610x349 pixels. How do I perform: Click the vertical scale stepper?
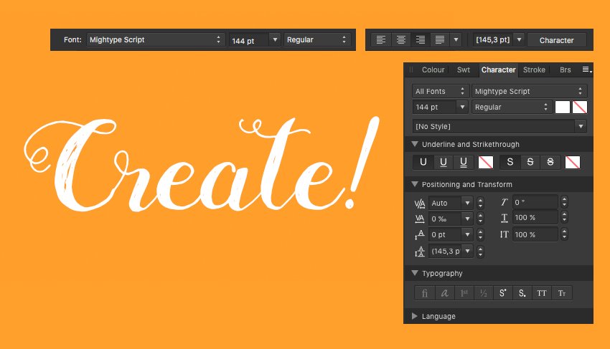point(565,234)
